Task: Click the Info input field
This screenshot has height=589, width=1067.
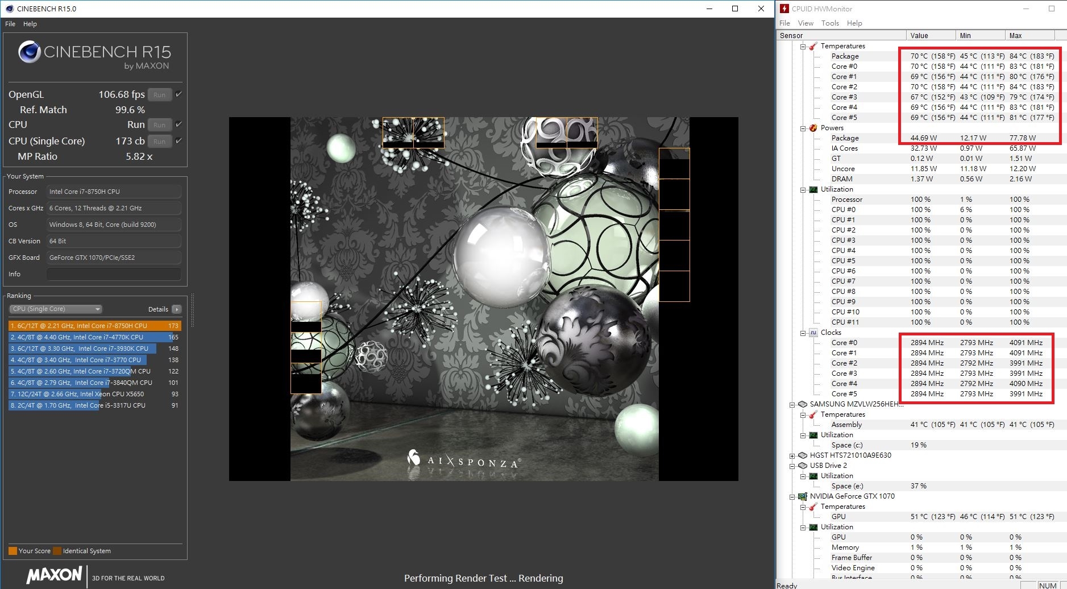Action: (x=114, y=274)
